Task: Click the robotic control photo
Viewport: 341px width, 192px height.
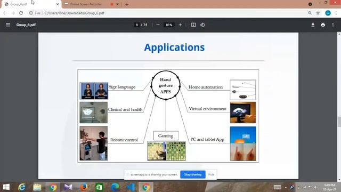Action: click(x=94, y=143)
